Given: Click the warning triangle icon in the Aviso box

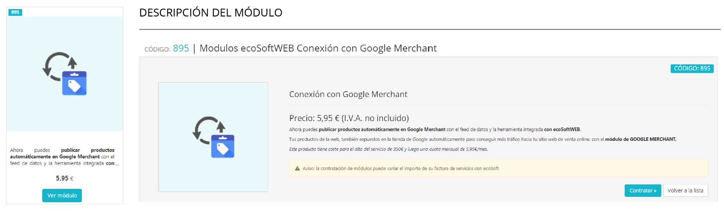Looking at the screenshot, I should click(297, 168).
